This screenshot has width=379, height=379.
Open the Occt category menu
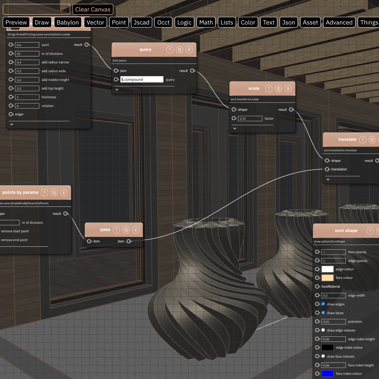[x=163, y=22]
